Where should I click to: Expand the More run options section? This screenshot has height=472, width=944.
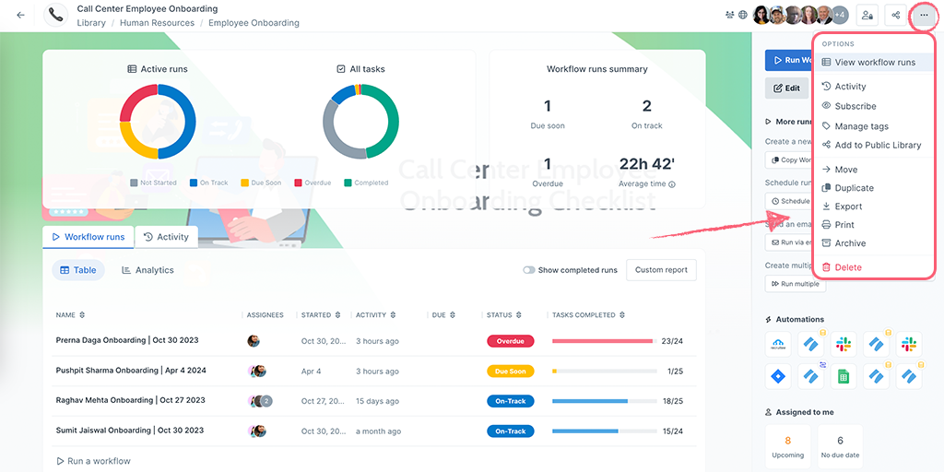786,122
